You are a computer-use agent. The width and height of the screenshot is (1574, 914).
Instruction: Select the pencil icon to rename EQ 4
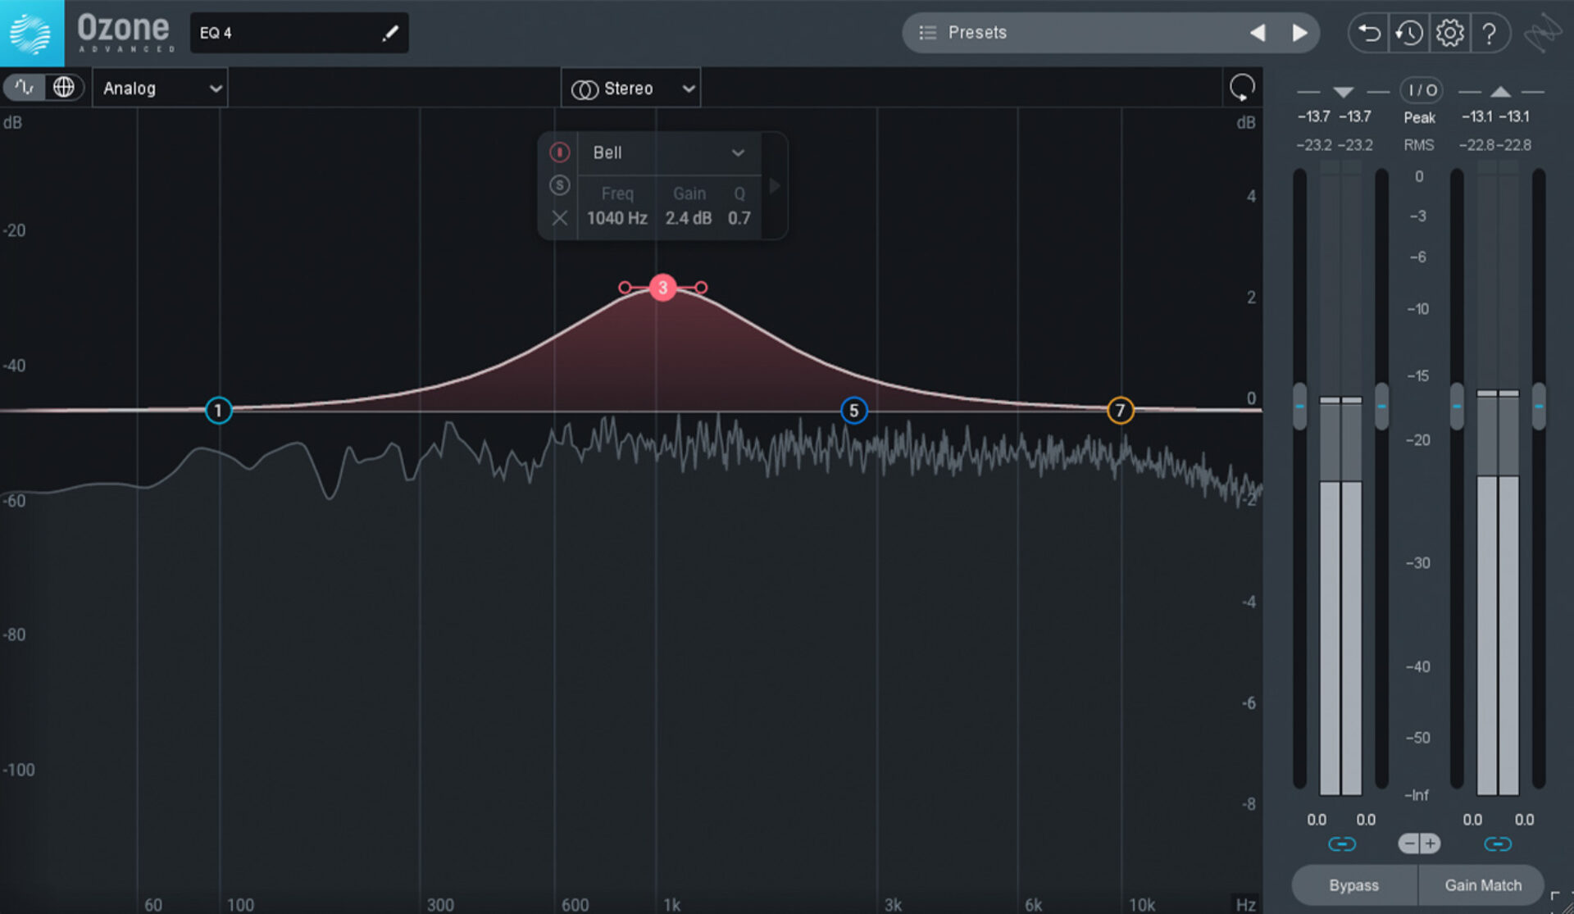(392, 33)
